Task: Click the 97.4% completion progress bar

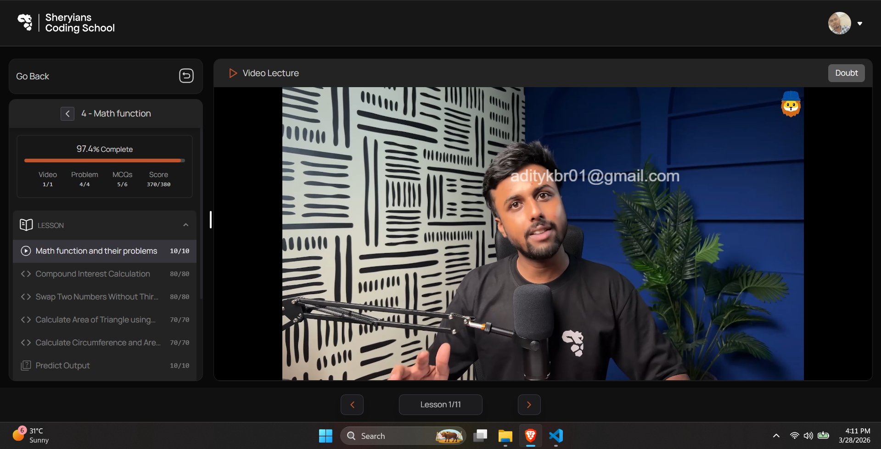Action: [105, 161]
